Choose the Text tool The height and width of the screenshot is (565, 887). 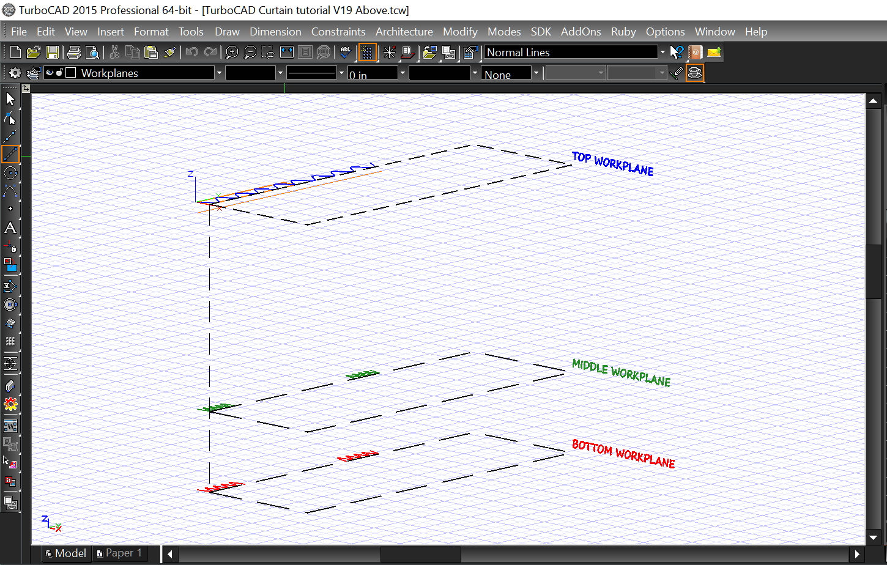(10, 228)
